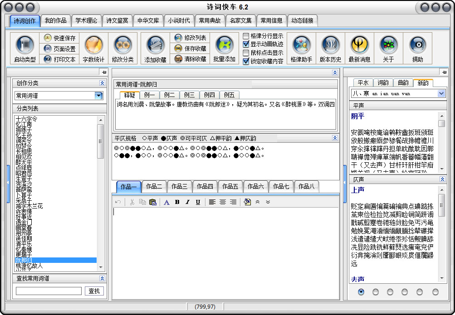
Task: Click the 查找常用词谱 search input field
Action: 49,291
